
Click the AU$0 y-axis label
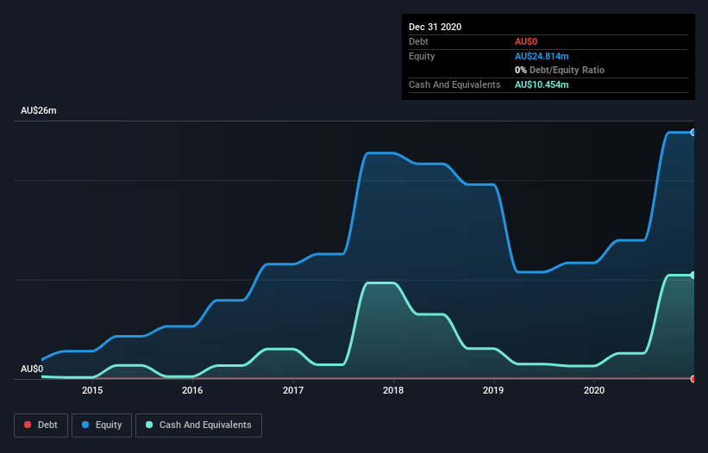pyautogui.click(x=32, y=369)
